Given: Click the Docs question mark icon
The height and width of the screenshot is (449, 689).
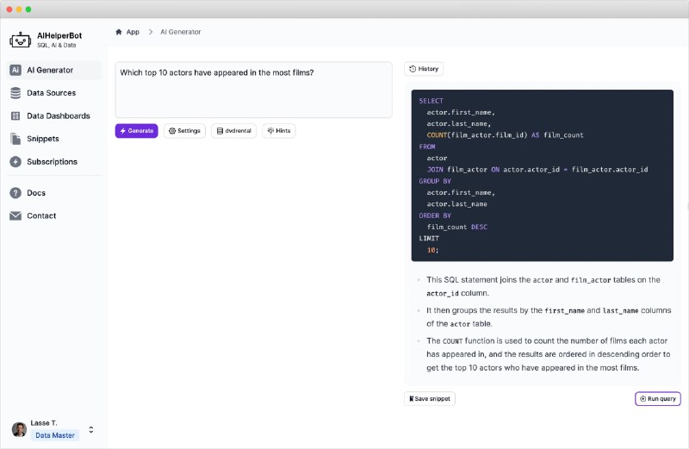Looking at the screenshot, I should point(16,193).
